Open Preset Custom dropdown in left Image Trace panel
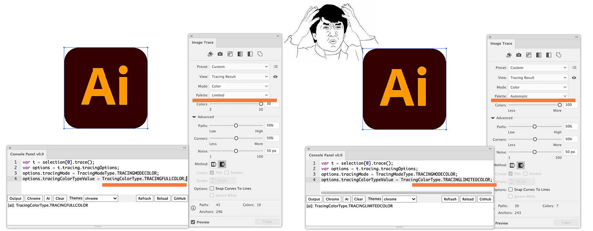The height and width of the screenshot is (231, 593). click(x=239, y=67)
